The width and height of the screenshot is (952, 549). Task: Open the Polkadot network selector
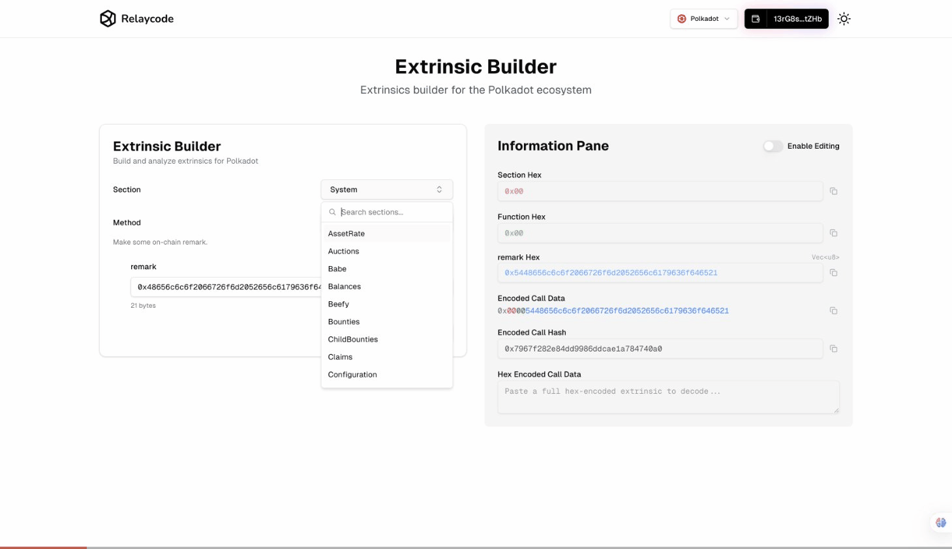(703, 19)
